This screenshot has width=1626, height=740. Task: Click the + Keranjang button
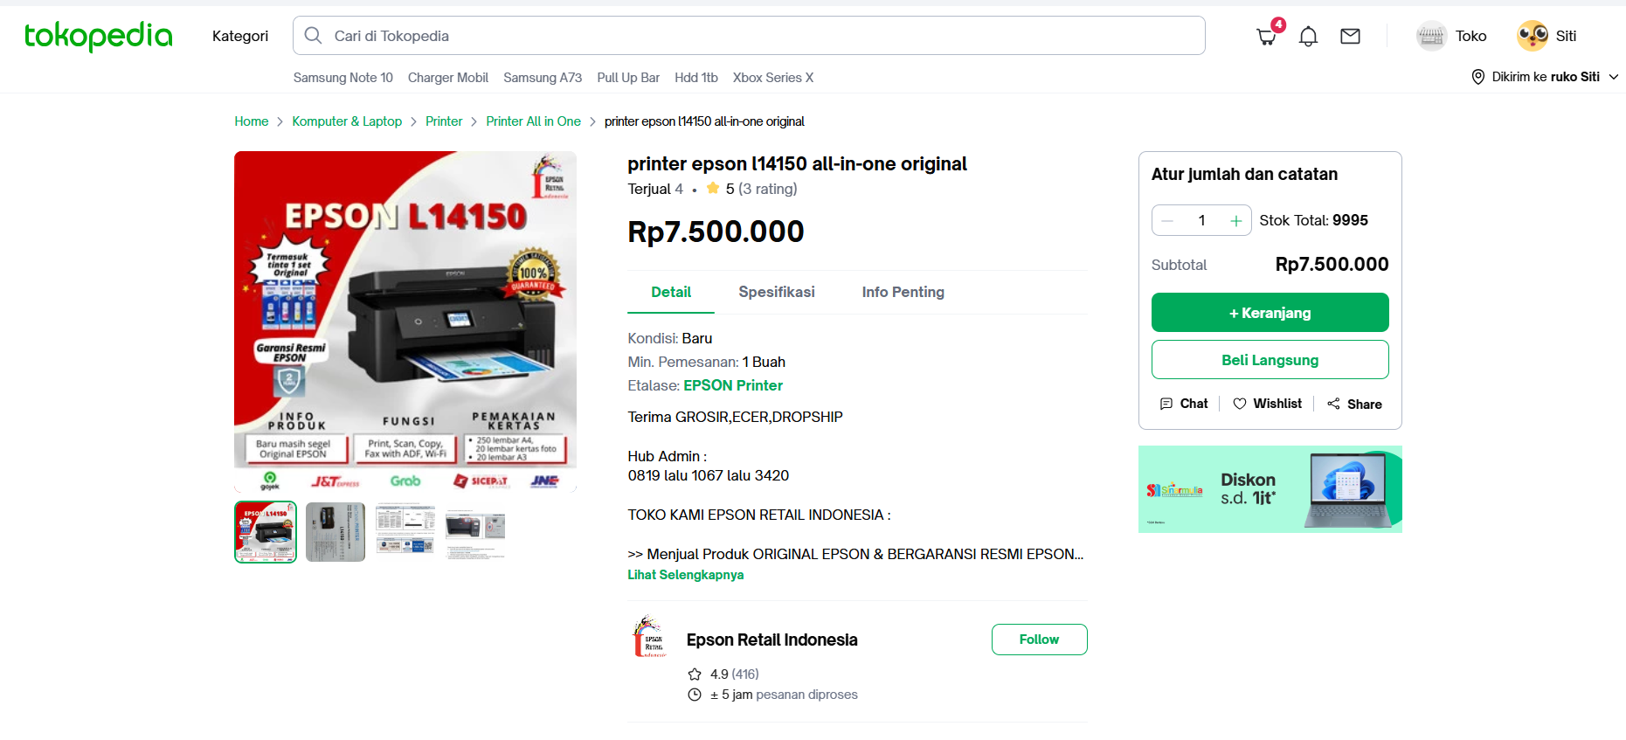point(1270,313)
